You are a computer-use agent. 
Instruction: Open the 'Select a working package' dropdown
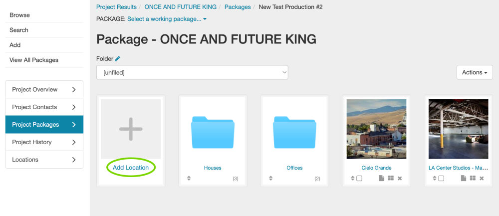pyautogui.click(x=167, y=19)
